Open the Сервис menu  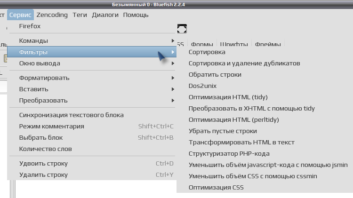coord(20,15)
